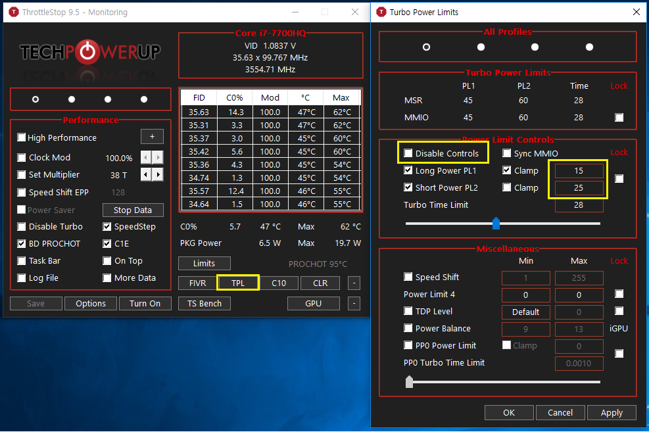This screenshot has width=649, height=432.
Task: Click the minus button next to CLR
Action: 354,283
